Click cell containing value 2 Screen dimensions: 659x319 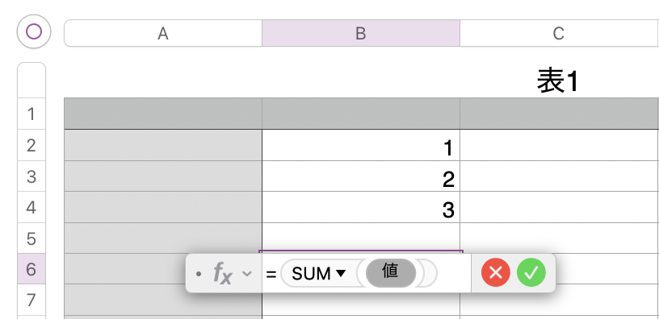(361, 176)
